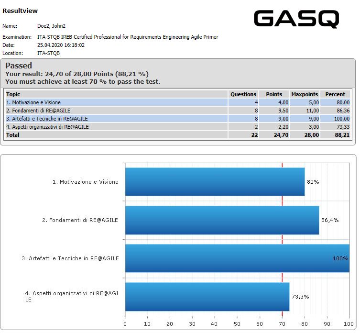This screenshot has width=360, height=333.
Task: Click the 86,4% Fondamenti chart bar
Action: click(222, 220)
